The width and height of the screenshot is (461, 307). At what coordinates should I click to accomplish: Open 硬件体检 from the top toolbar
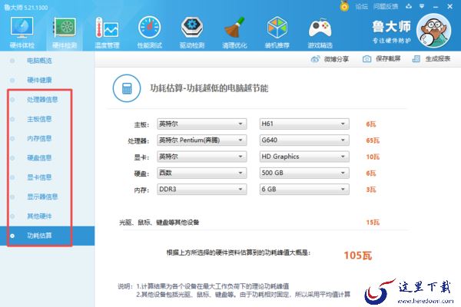pos(22,32)
